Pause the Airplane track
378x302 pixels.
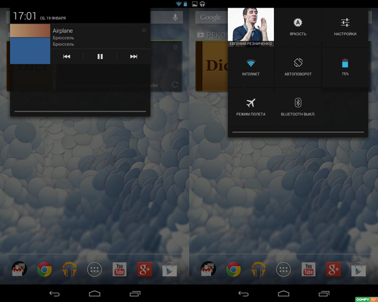[100, 56]
